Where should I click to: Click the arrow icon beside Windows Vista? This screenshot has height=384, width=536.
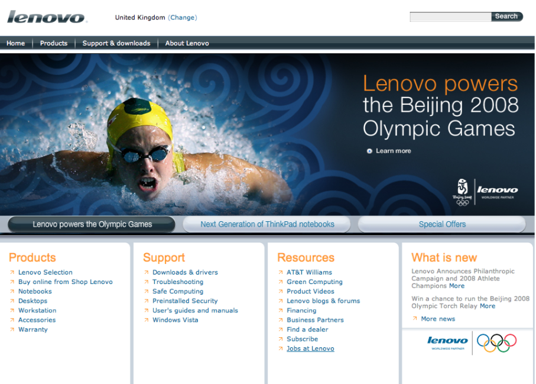(x=147, y=320)
